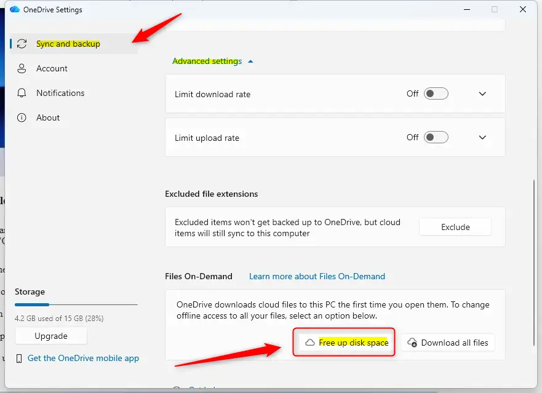
Task: Click the OneDrive cloud icon in title bar
Action: [x=15, y=9]
